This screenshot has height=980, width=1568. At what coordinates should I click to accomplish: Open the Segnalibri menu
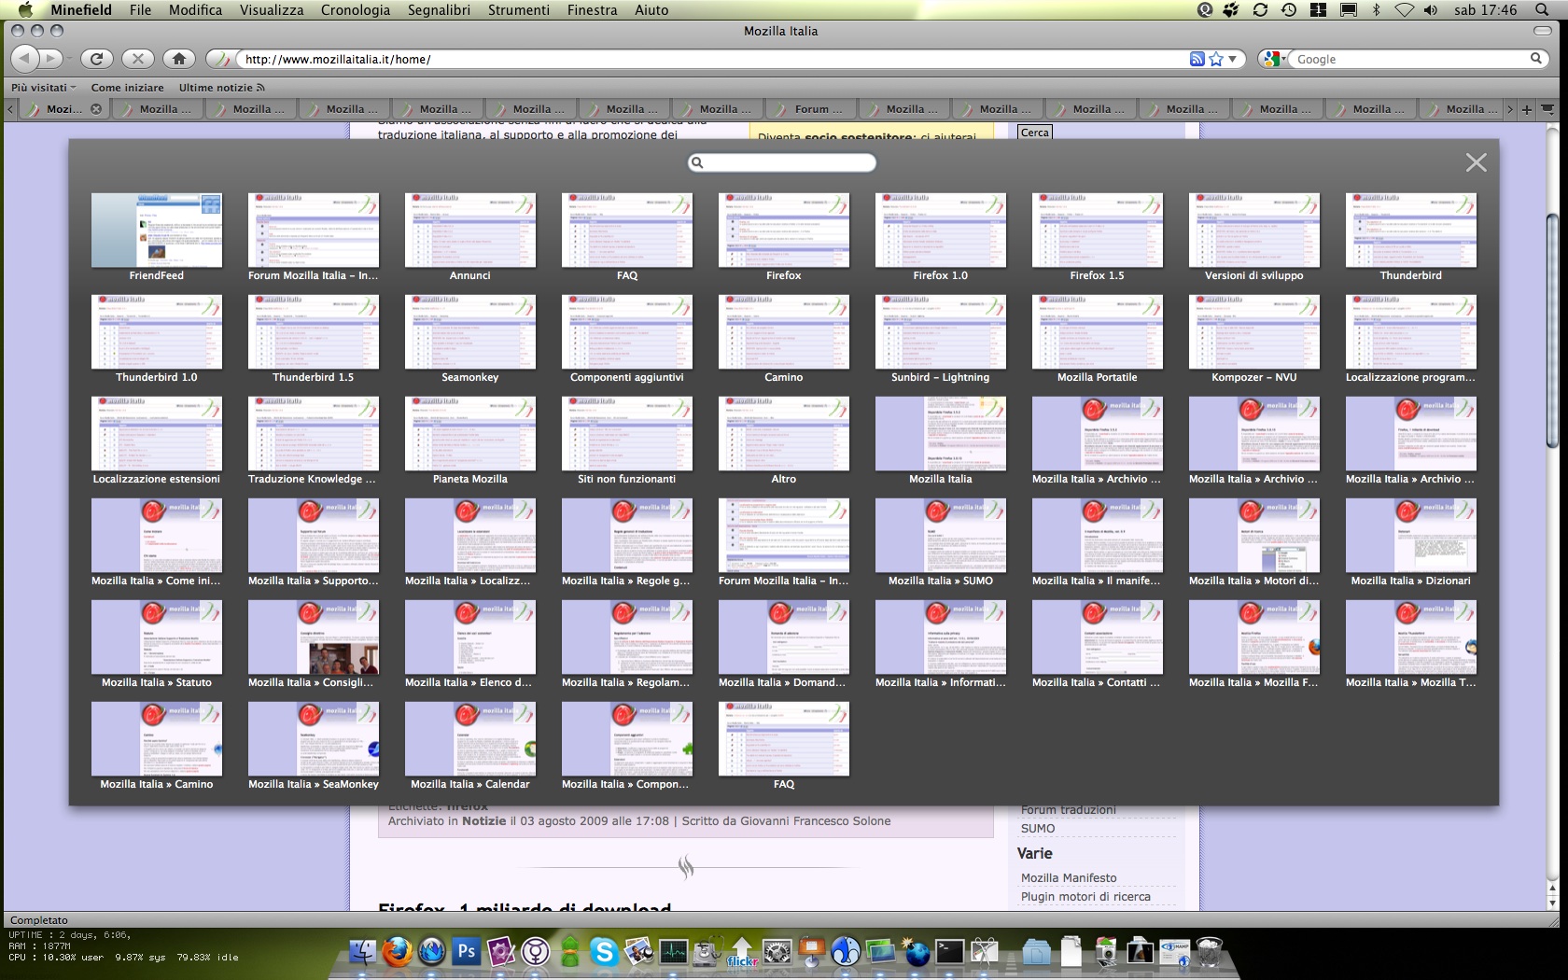tap(439, 9)
